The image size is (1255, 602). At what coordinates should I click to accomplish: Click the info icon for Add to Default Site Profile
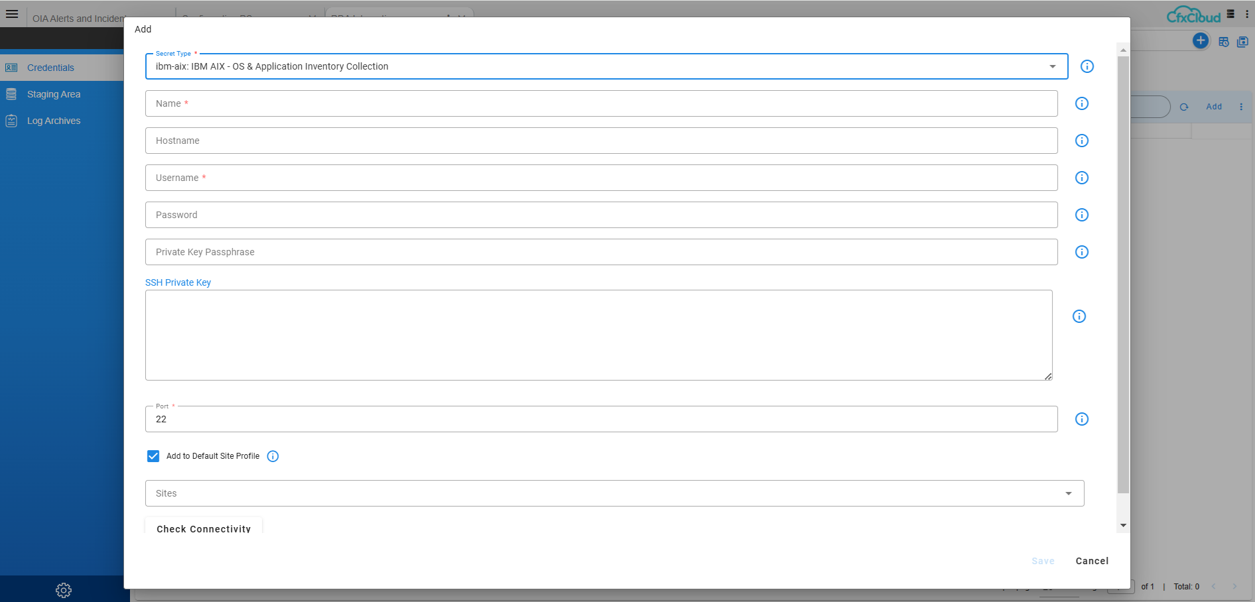point(273,456)
